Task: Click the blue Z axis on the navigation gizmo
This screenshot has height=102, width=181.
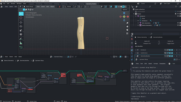Action: tap(124, 13)
